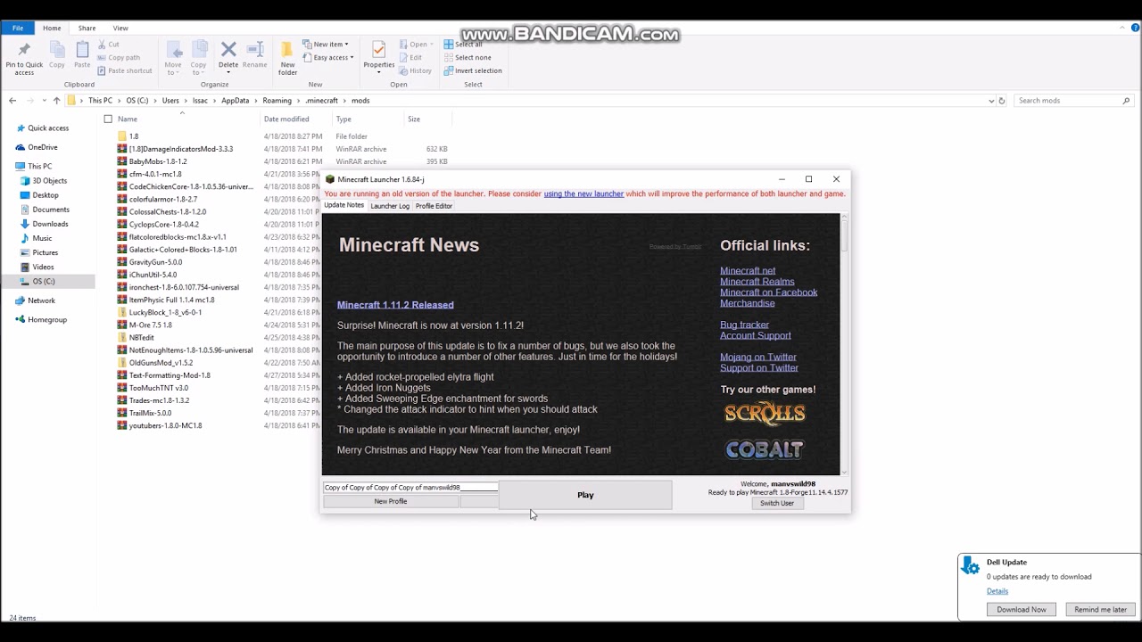Open the Bug tracker link
The width and height of the screenshot is (1142, 642).
click(744, 325)
